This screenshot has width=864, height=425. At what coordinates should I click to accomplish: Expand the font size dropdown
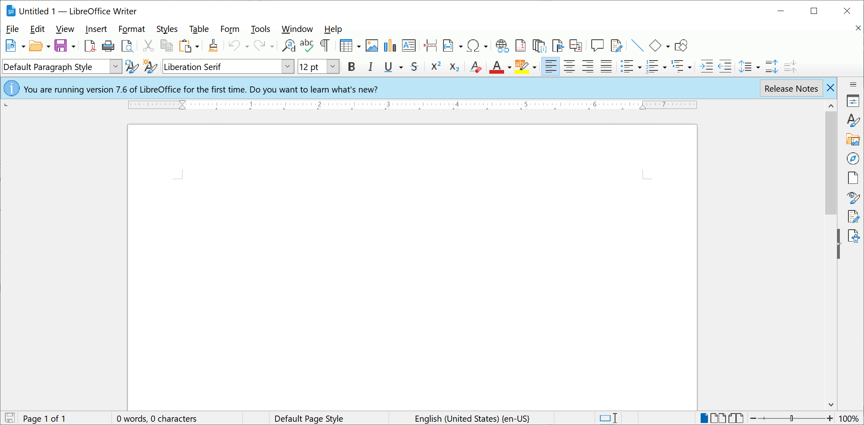[333, 67]
